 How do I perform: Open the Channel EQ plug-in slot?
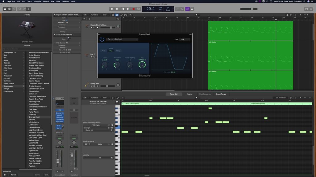(x=60, y=113)
